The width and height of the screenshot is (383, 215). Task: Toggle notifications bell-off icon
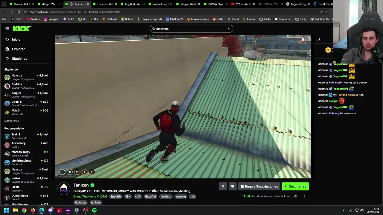223,186
